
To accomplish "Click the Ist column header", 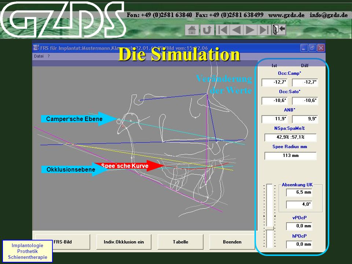I will [x=274, y=66].
